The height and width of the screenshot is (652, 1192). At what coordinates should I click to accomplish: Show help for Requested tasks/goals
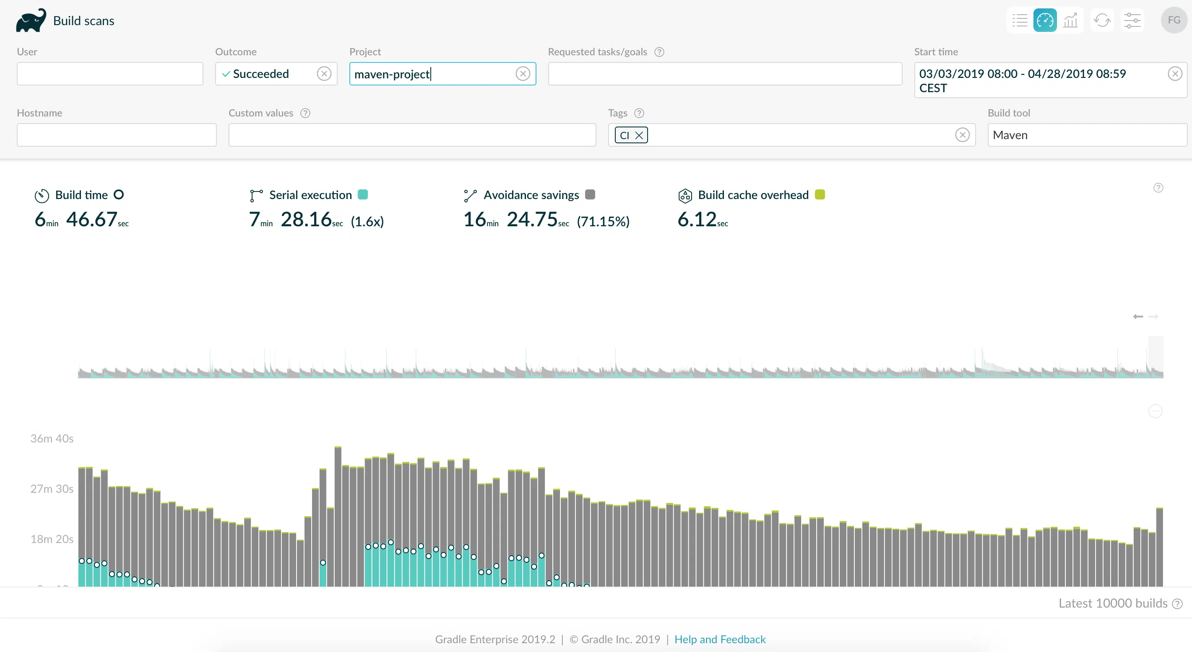(659, 52)
